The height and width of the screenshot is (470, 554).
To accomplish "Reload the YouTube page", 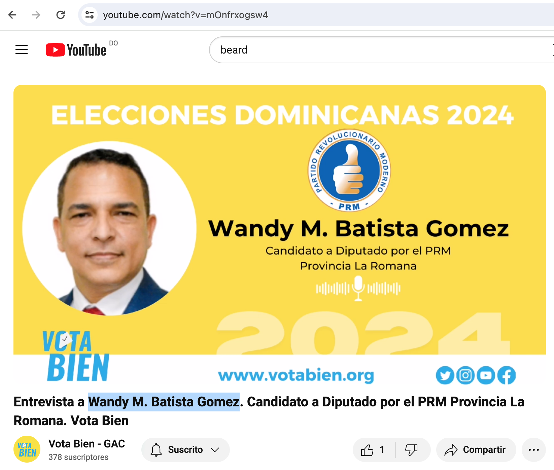I will [x=61, y=15].
